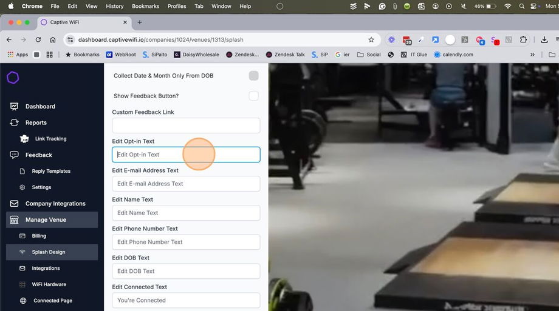Open the Reports section from the sidebar
The image size is (559, 311).
36,122
